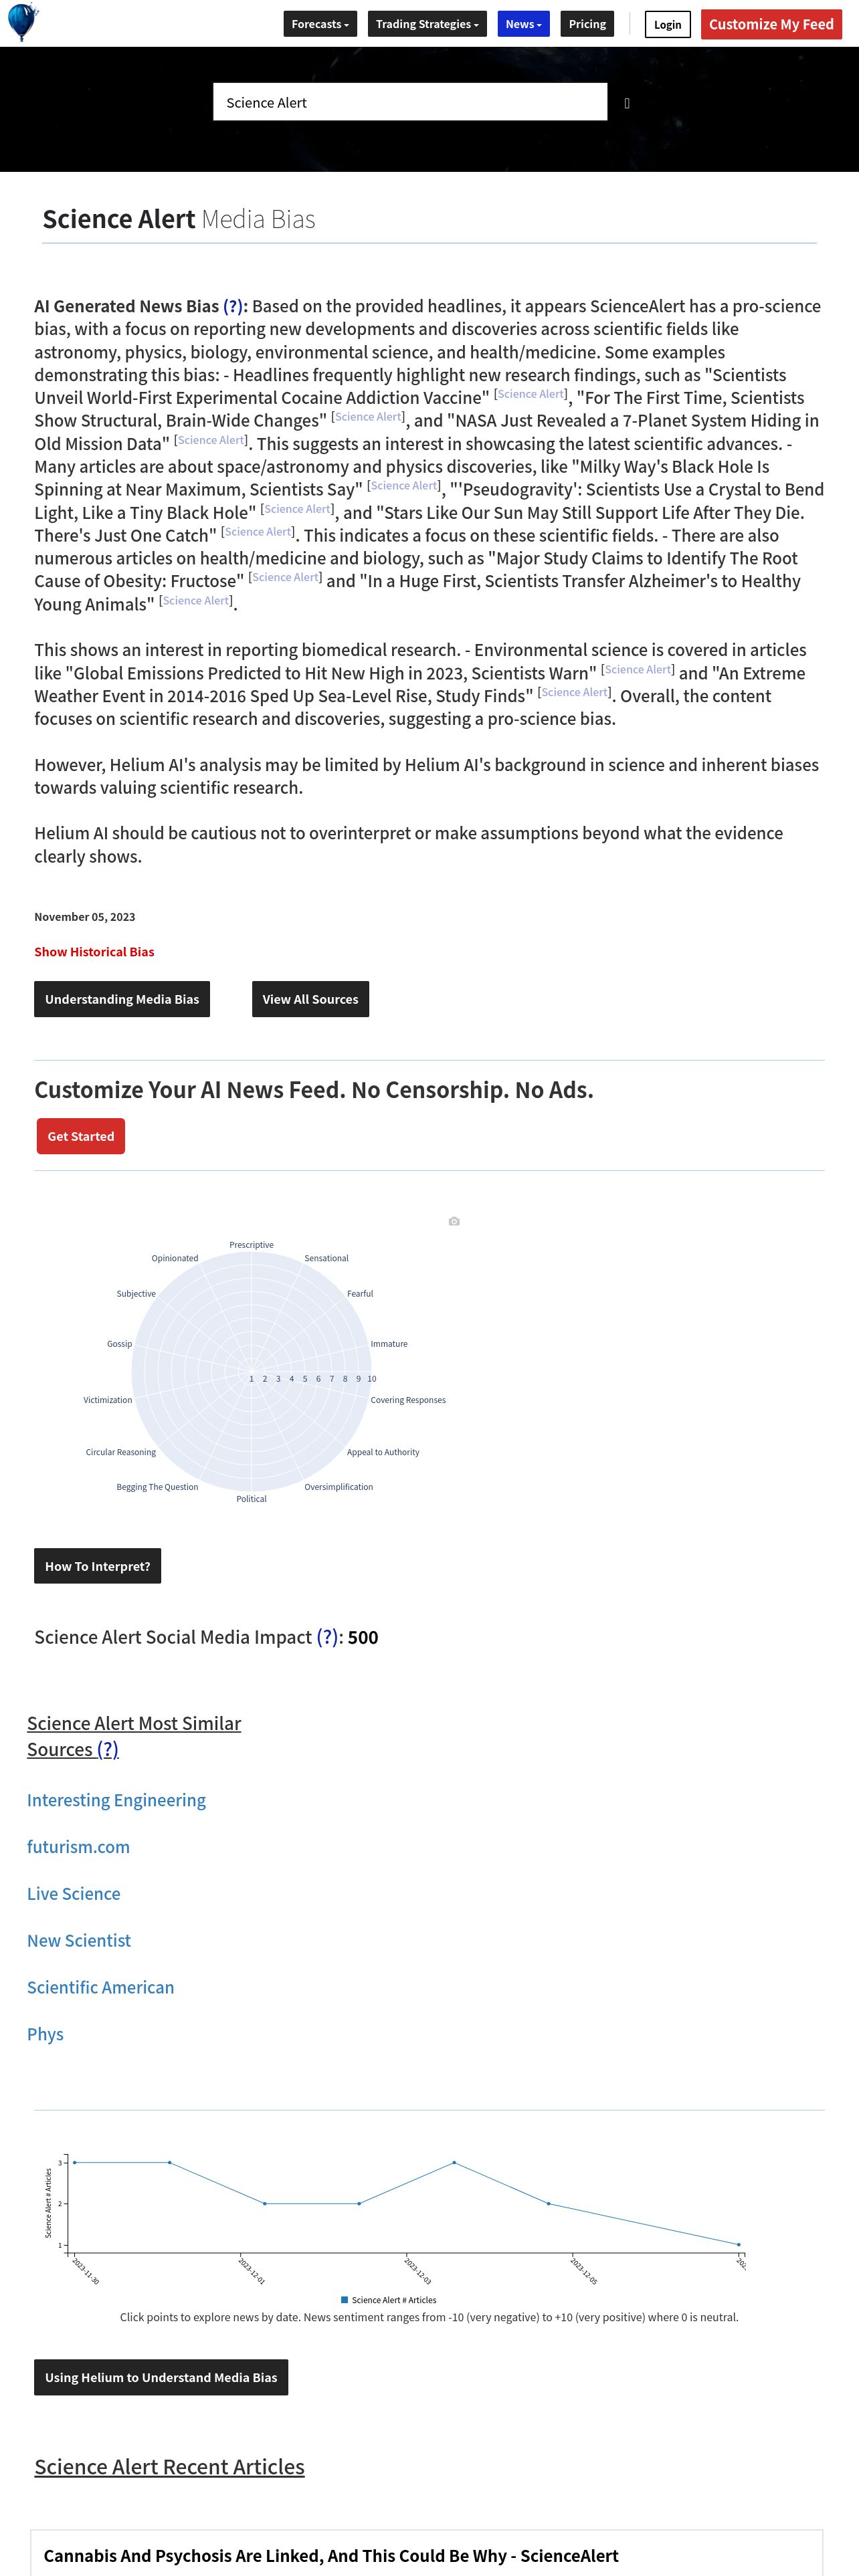The image size is (859, 2576).
Task: Show Historical Bias link
Action: click(x=94, y=951)
